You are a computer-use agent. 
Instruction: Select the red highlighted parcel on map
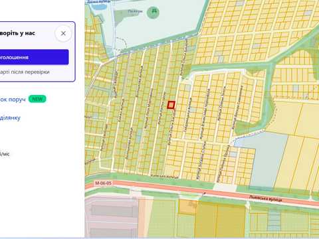(x=171, y=105)
